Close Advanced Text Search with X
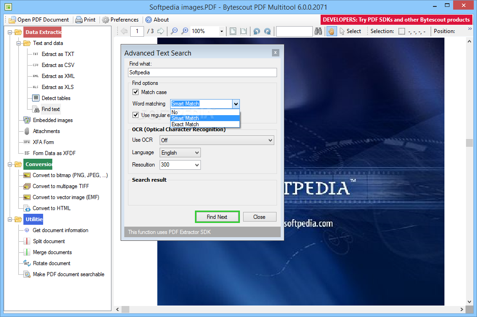The width and height of the screenshot is (477, 317). (275, 53)
